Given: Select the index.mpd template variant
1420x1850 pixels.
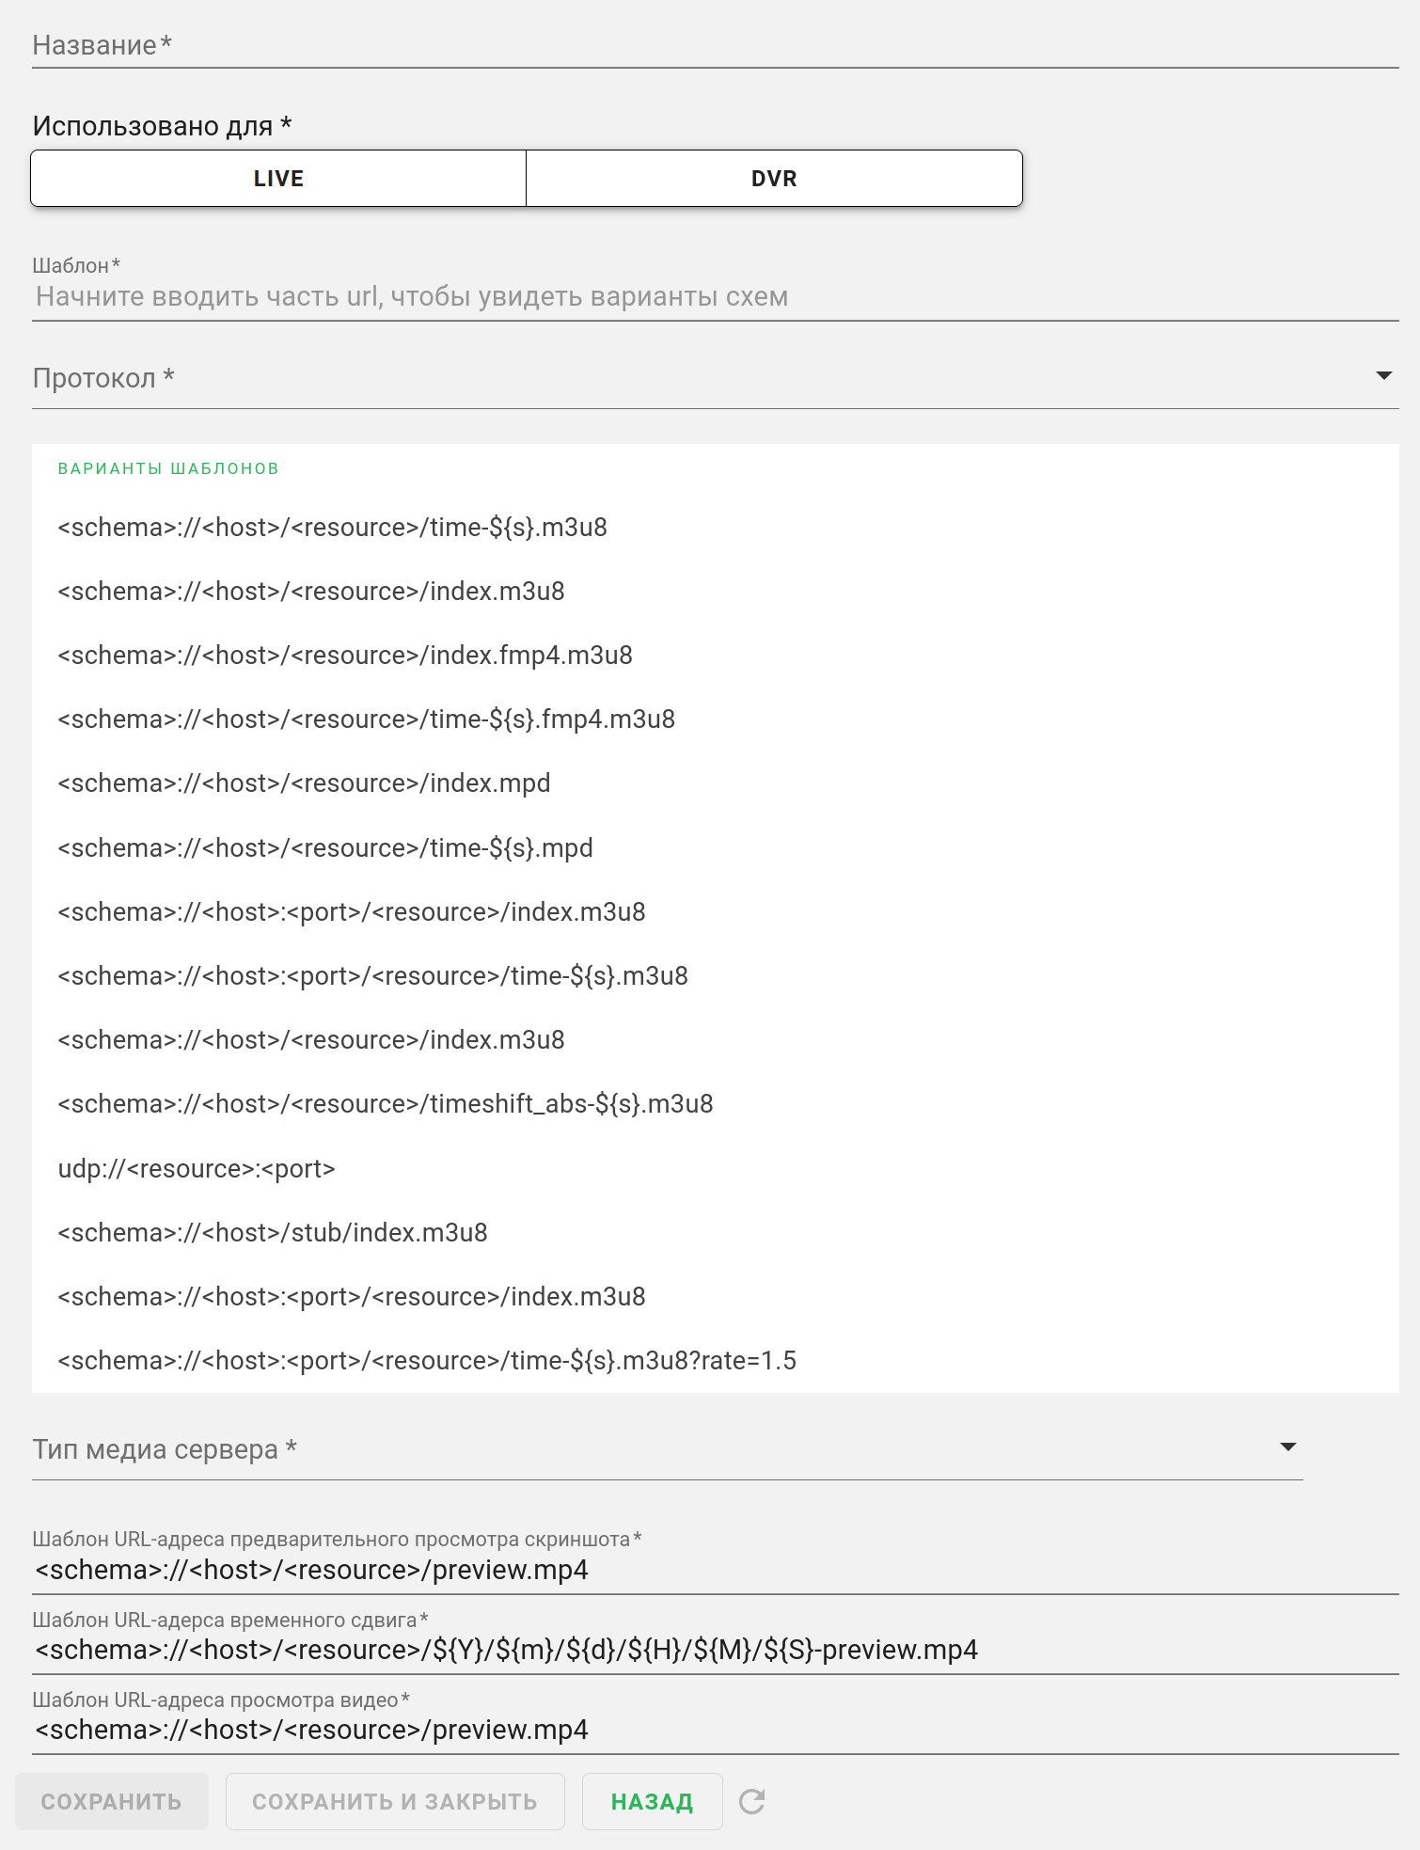Looking at the screenshot, I should 304,783.
